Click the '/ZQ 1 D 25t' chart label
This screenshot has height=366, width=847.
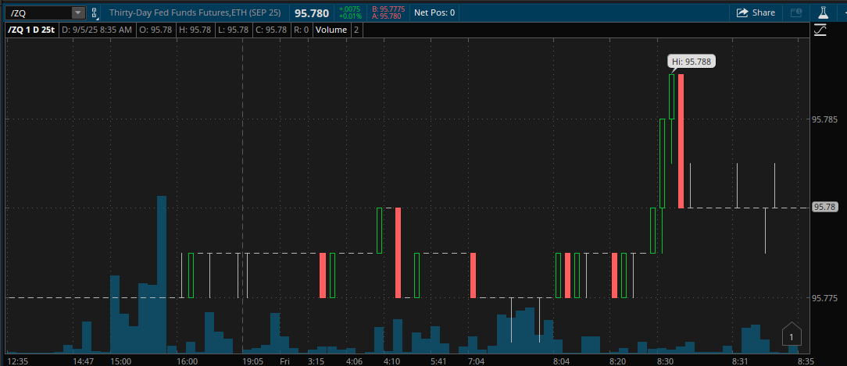point(31,30)
